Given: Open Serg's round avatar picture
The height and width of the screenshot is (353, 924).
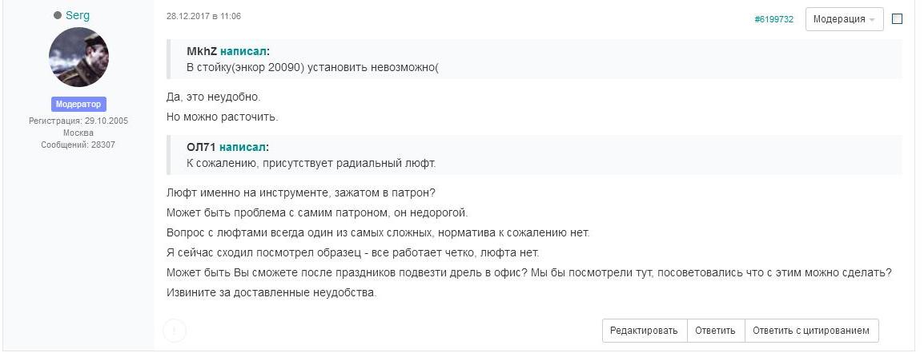Looking at the screenshot, I should tap(78, 57).
